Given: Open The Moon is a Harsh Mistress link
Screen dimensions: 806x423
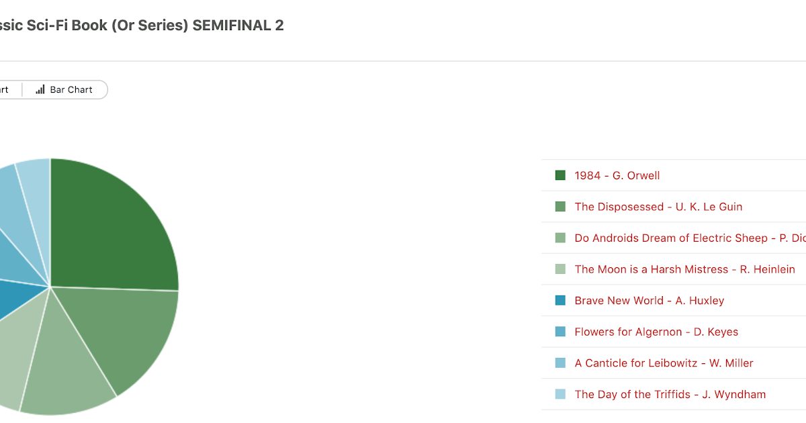Looking at the screenshot, I should click(684, 269).
